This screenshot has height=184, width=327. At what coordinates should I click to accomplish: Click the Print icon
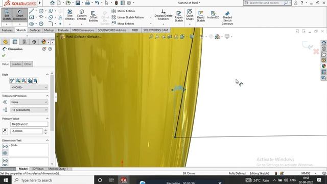pos(87,3)
